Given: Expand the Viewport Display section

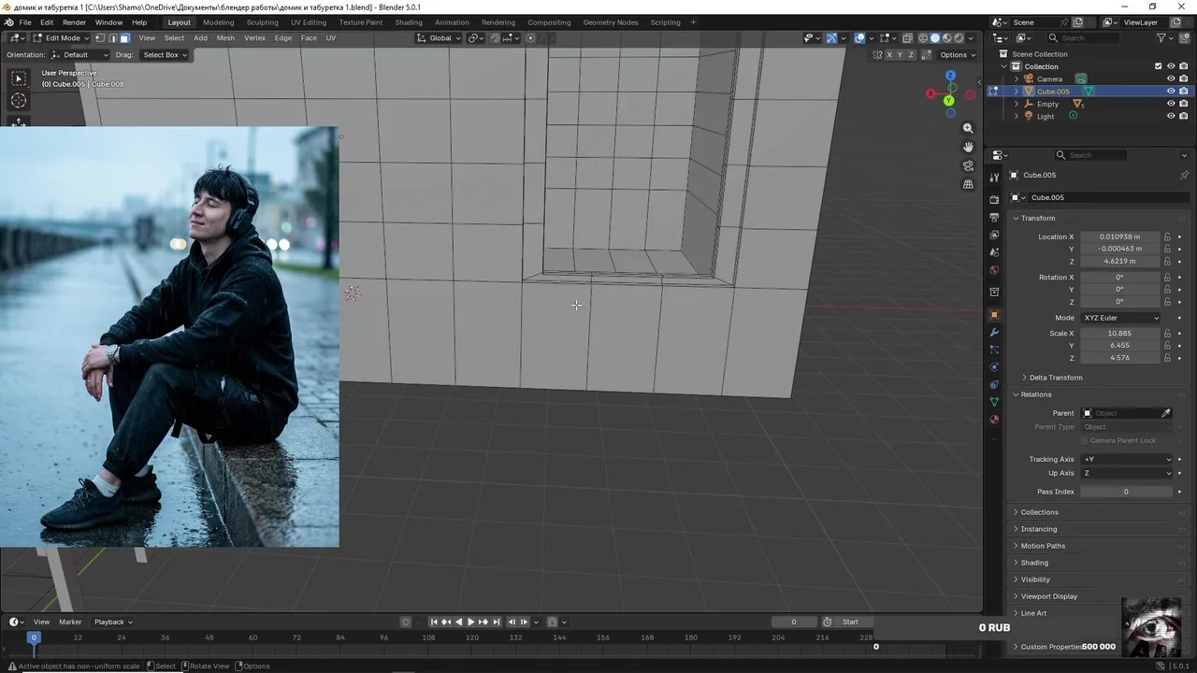Looking at the screenshot, I should tap(1048, 596).
